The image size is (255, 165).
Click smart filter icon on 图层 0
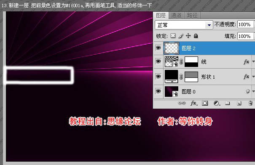pos(247,91)
